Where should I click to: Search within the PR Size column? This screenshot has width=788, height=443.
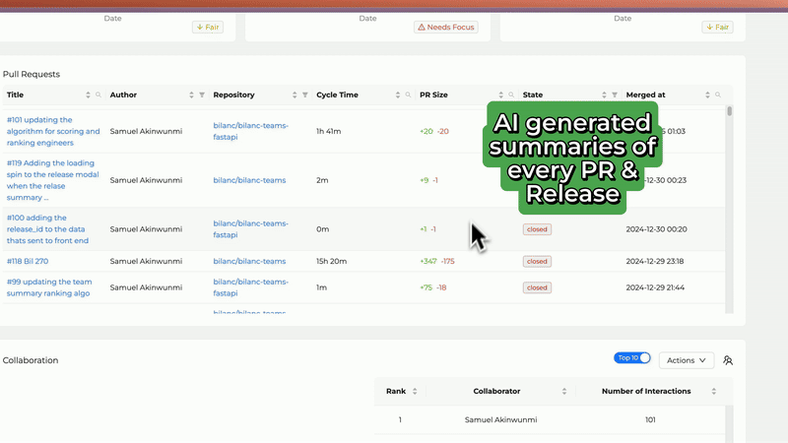(511, 95)
